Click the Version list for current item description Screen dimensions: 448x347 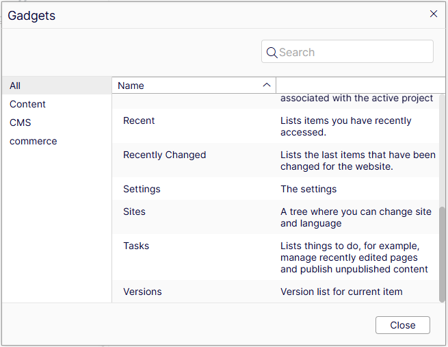(x=341, y=292)
